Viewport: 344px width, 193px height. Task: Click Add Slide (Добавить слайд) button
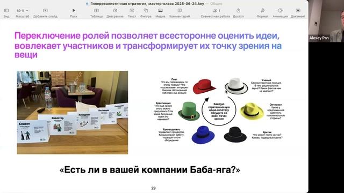tap(45, 11)
